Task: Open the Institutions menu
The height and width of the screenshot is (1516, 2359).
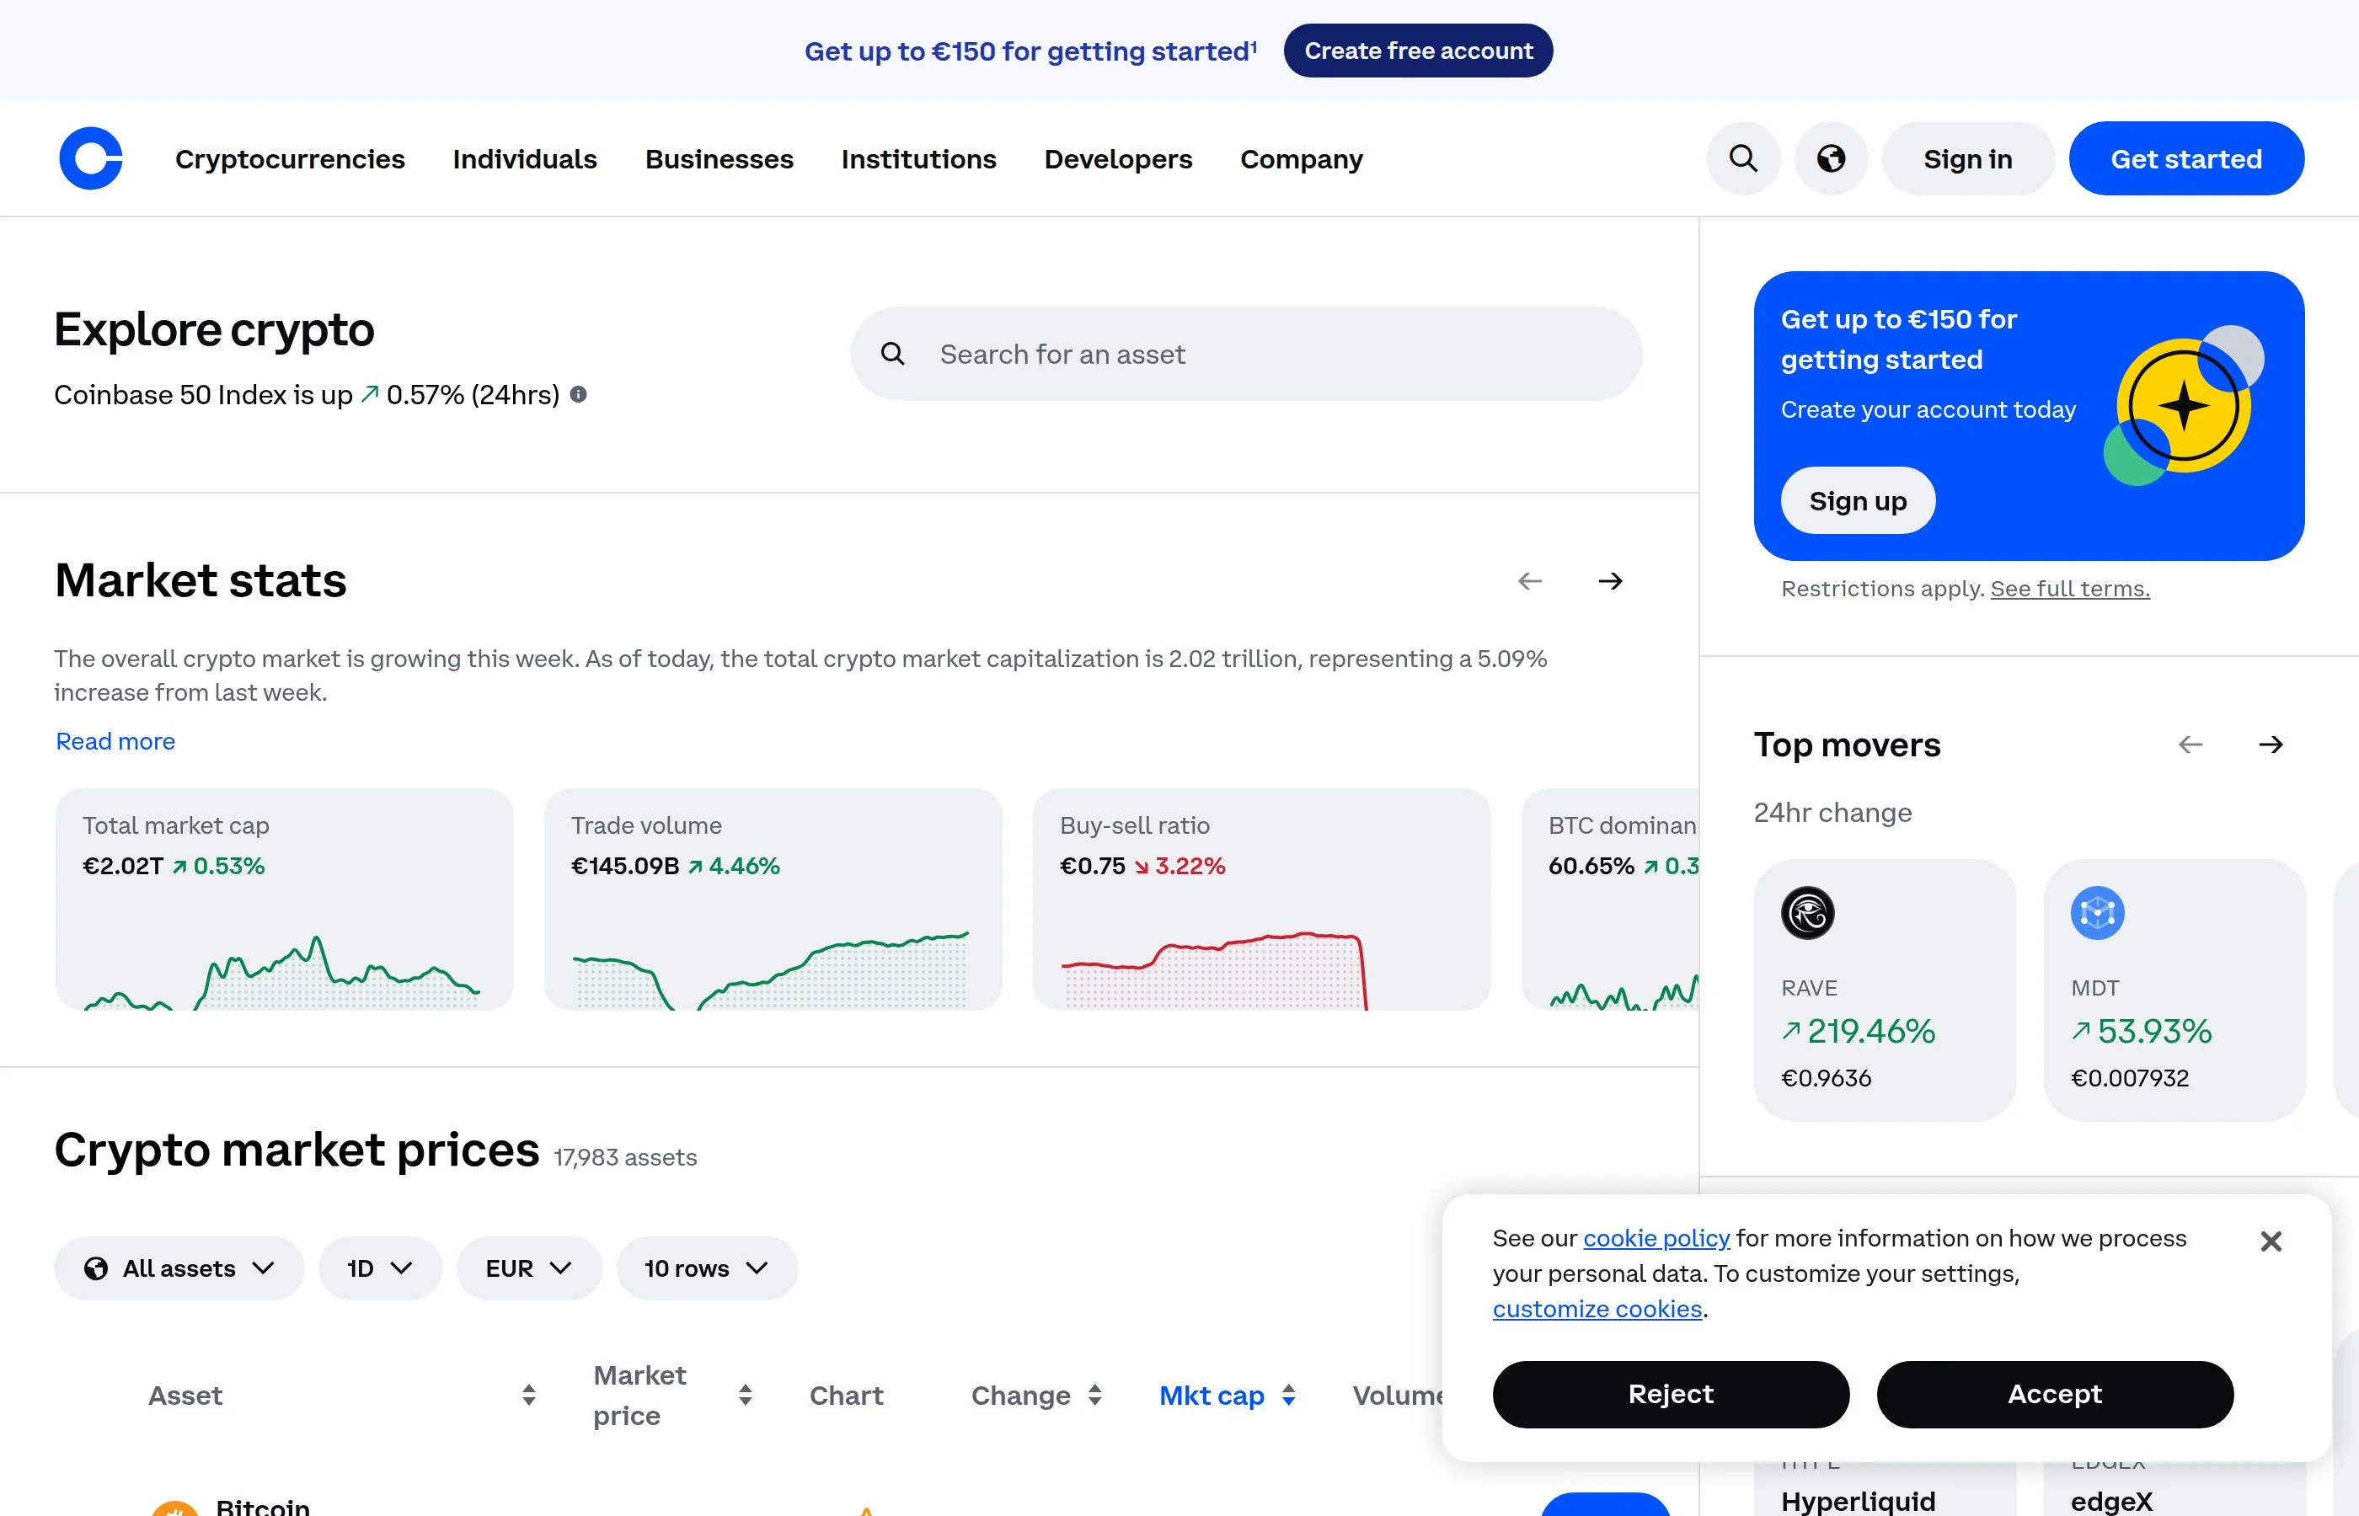Action: pos(918,158)
